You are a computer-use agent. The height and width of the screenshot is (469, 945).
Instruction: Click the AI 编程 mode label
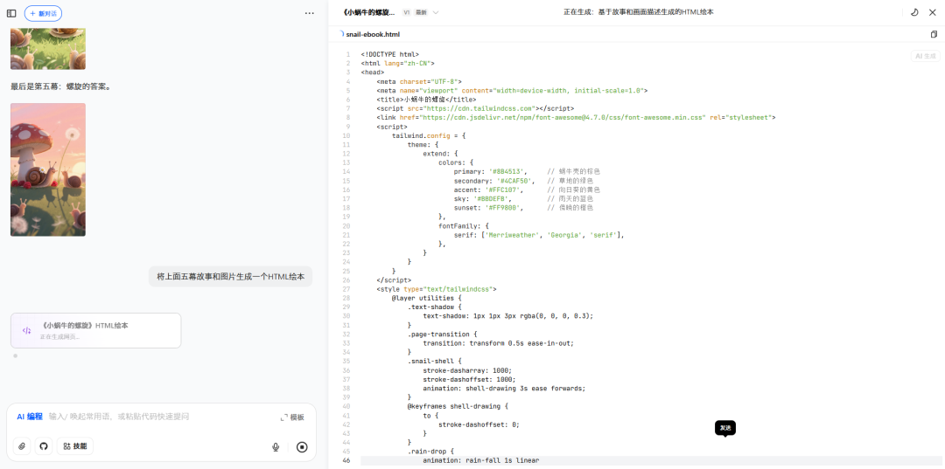(30, 417)
